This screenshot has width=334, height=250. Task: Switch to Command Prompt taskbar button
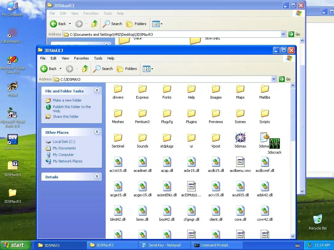click(217, 245)
